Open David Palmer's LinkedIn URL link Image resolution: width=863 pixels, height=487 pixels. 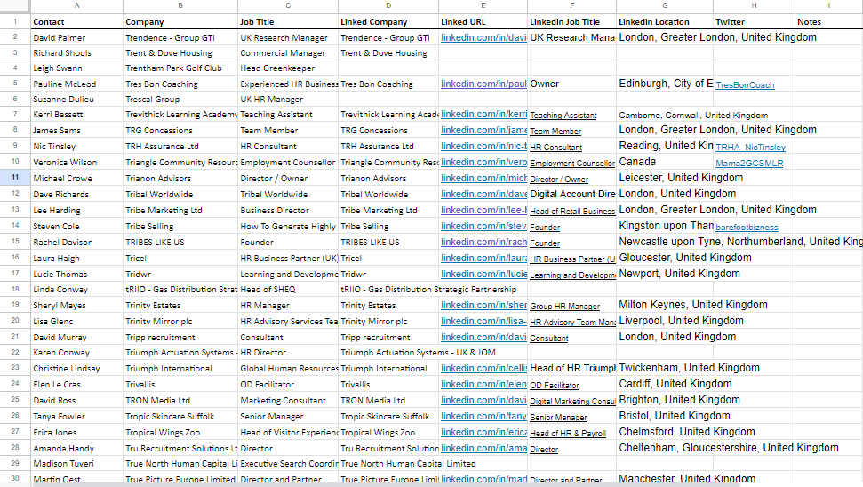click(483, 37)
